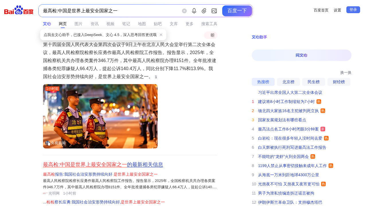Screen dimensions: 367x206
Task: Open the citation marker 1 reference
Action: pyautogui.click(x=156, y=77)
